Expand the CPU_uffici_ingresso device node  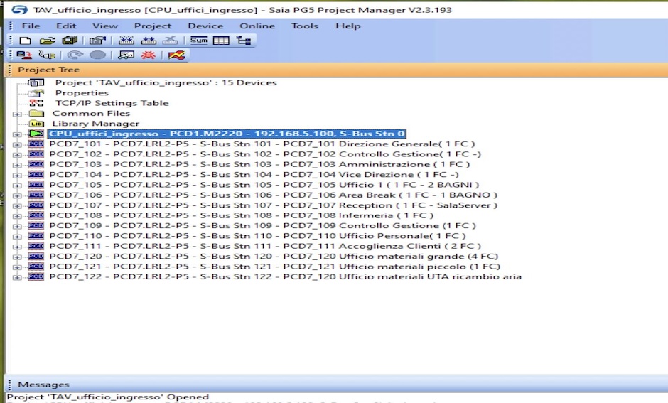pos(16,134)
